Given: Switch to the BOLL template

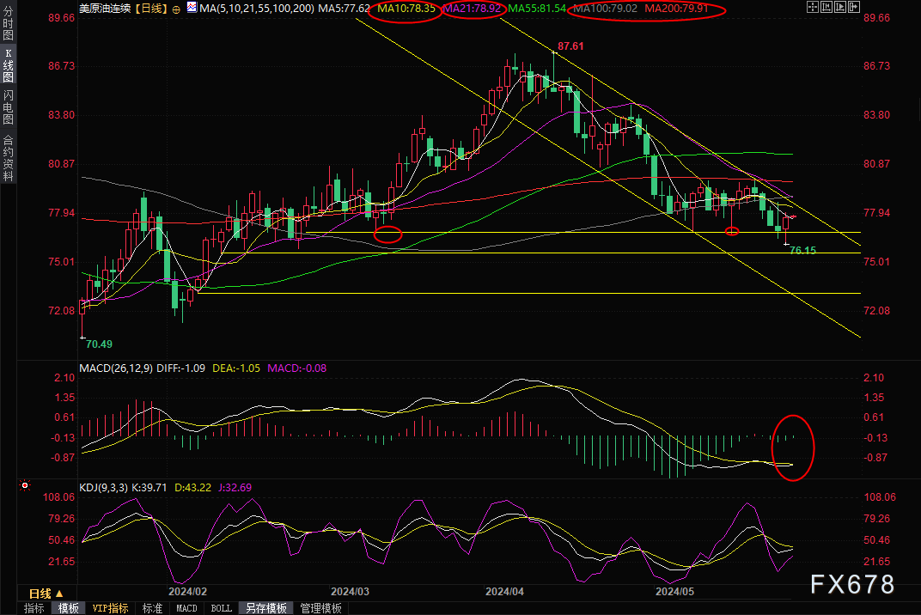Looking at the screenshot, I should (x=221, y=608).
